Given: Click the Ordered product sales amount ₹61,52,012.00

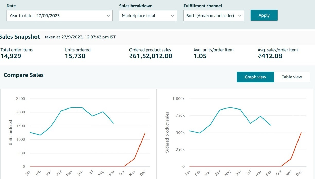Looking at the screenshot, I should [x=151, y=56].
